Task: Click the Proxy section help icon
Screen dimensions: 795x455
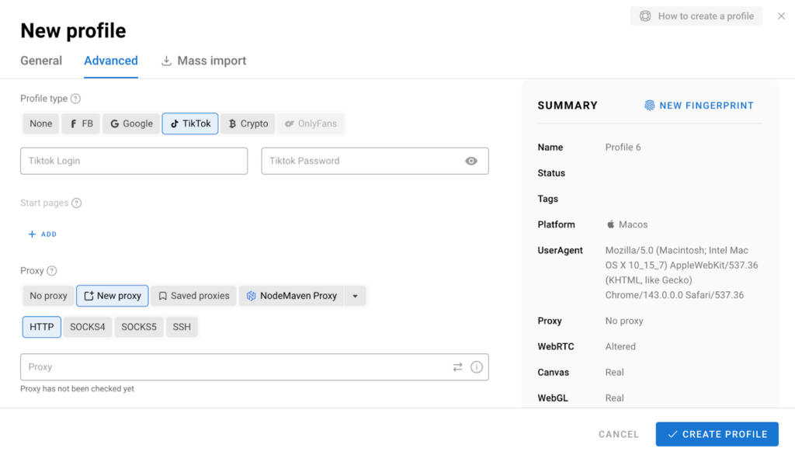Action: coord(52,270)
